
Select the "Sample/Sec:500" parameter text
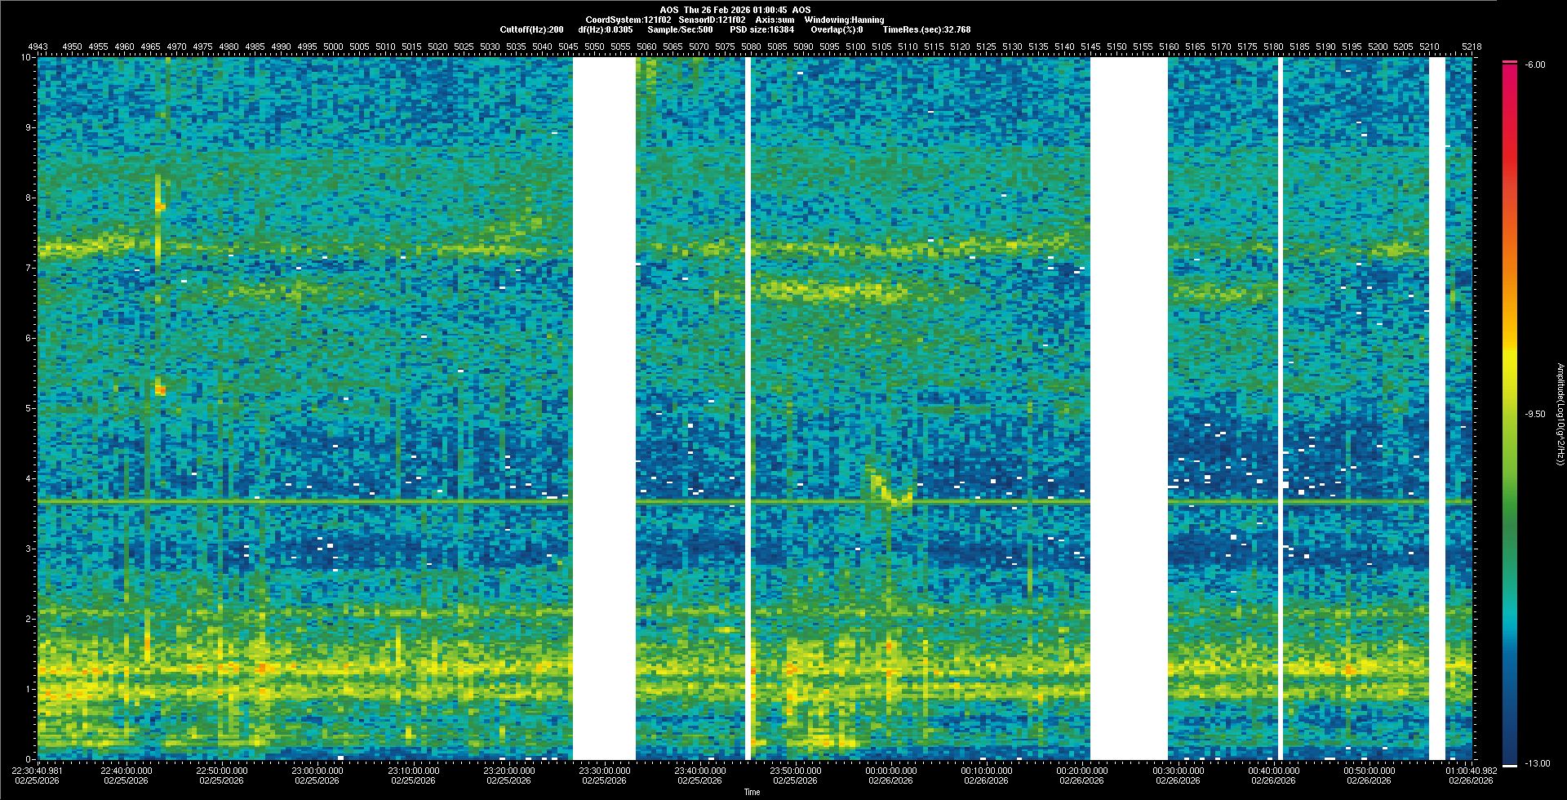pos(680,29)
